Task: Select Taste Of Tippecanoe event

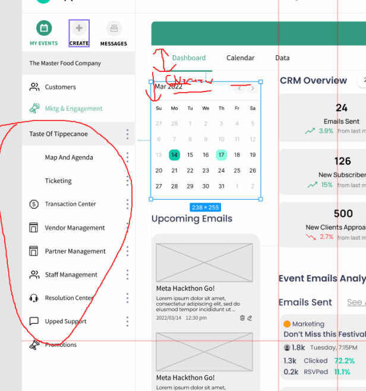Action: (78, 134)
